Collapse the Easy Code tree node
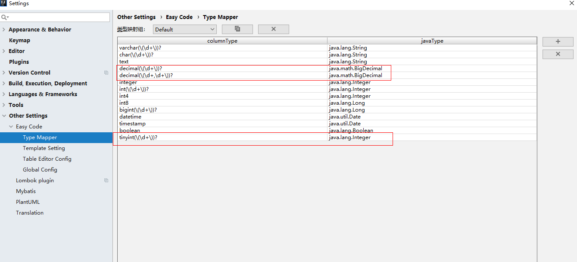 click(x=11, y=126)
